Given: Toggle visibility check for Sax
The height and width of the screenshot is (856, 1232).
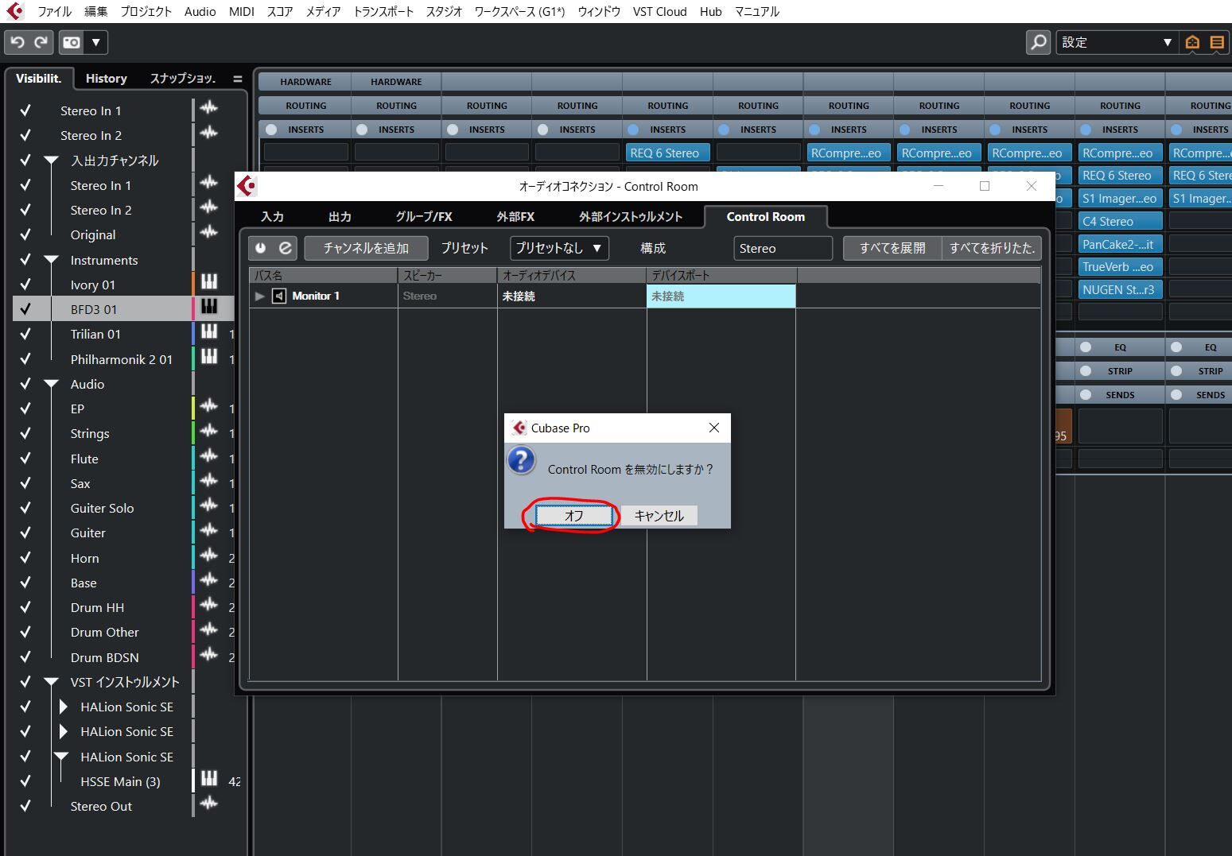Looking at the screenshot, I should pyautogui.click(x=25, y=483).
